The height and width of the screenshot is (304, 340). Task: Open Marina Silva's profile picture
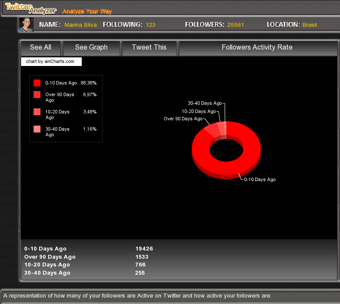[26, 25]
